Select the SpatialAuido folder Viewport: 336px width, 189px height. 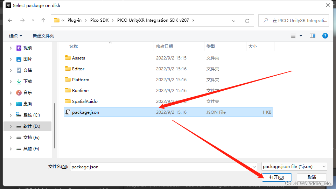(168, 101)
